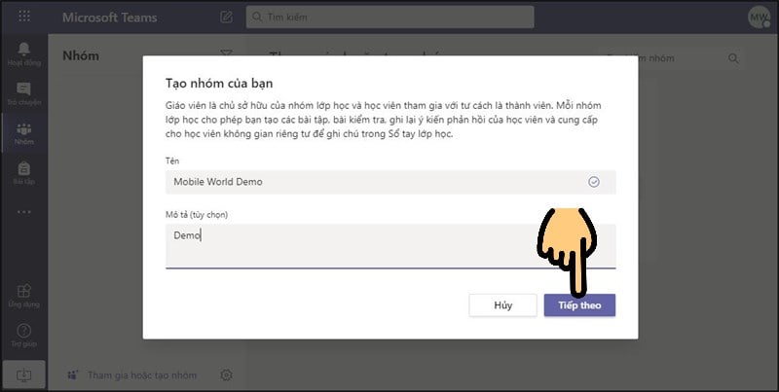Open the MW profile avatar

point(759,18)
